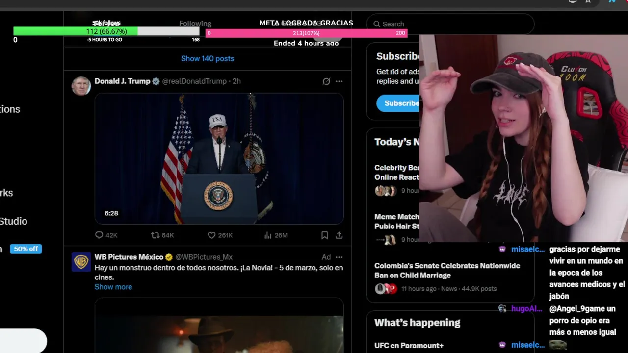Switch to the Following tab

(x=195, y=24)
